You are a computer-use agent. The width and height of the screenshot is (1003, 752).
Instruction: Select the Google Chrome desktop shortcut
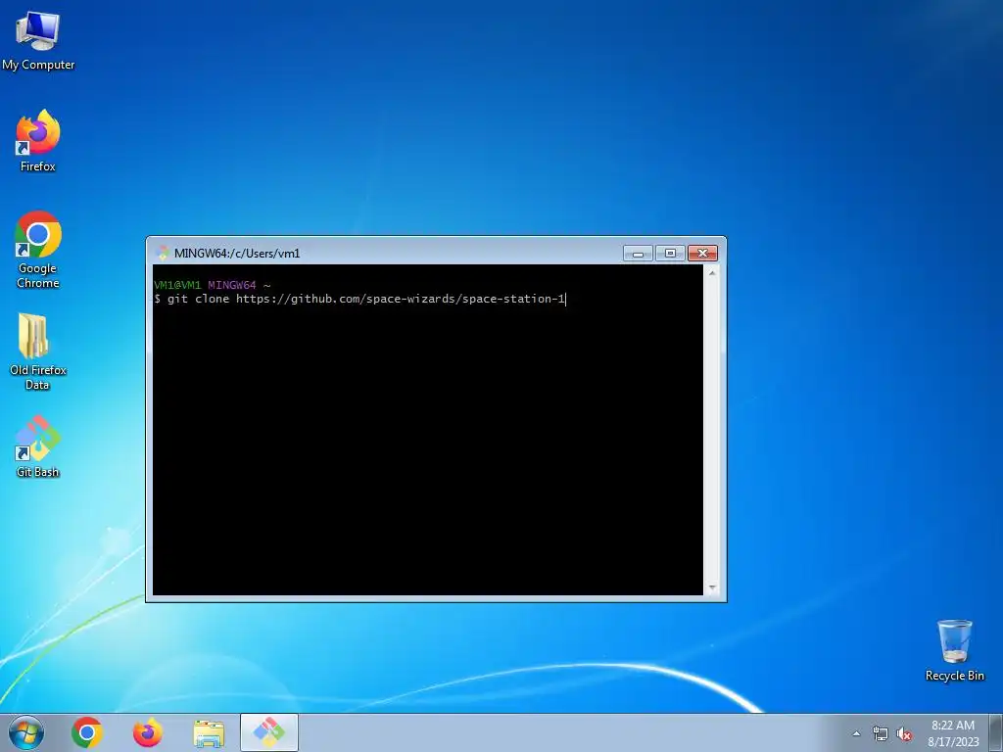coord(38,250)
